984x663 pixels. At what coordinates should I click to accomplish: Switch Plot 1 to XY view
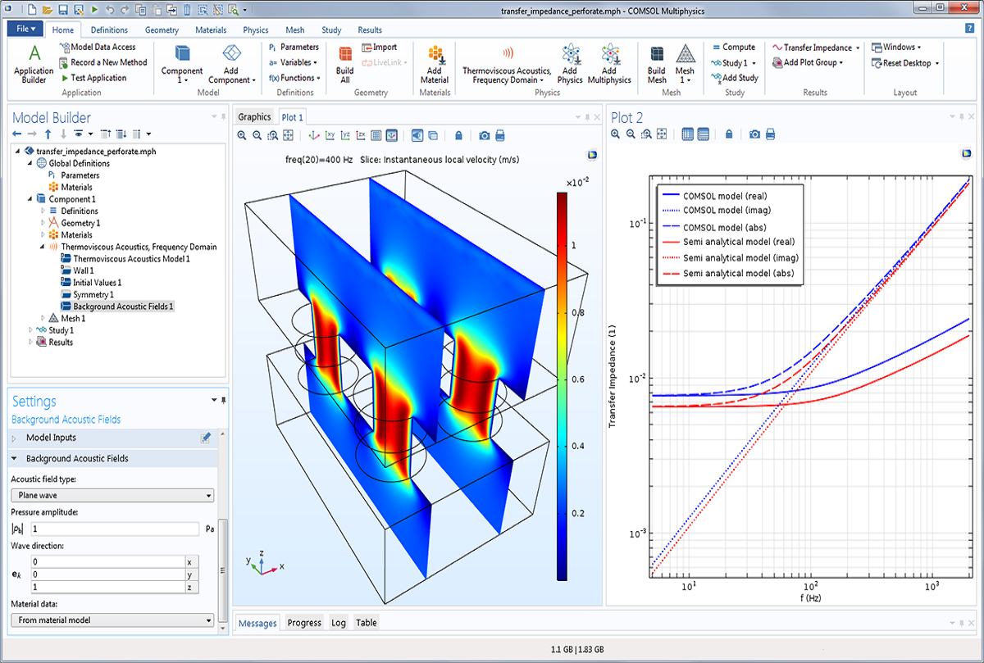click(x=330, y=135)
